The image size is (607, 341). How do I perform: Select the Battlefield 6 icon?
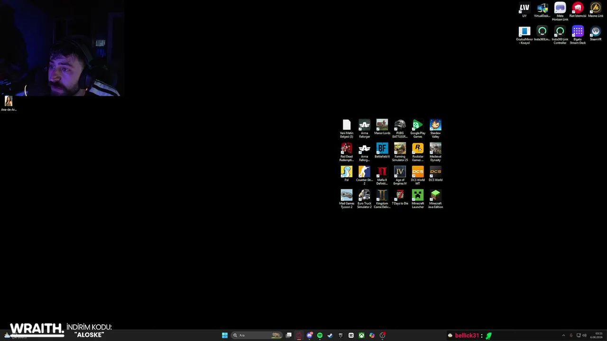(x=382, y=151)
